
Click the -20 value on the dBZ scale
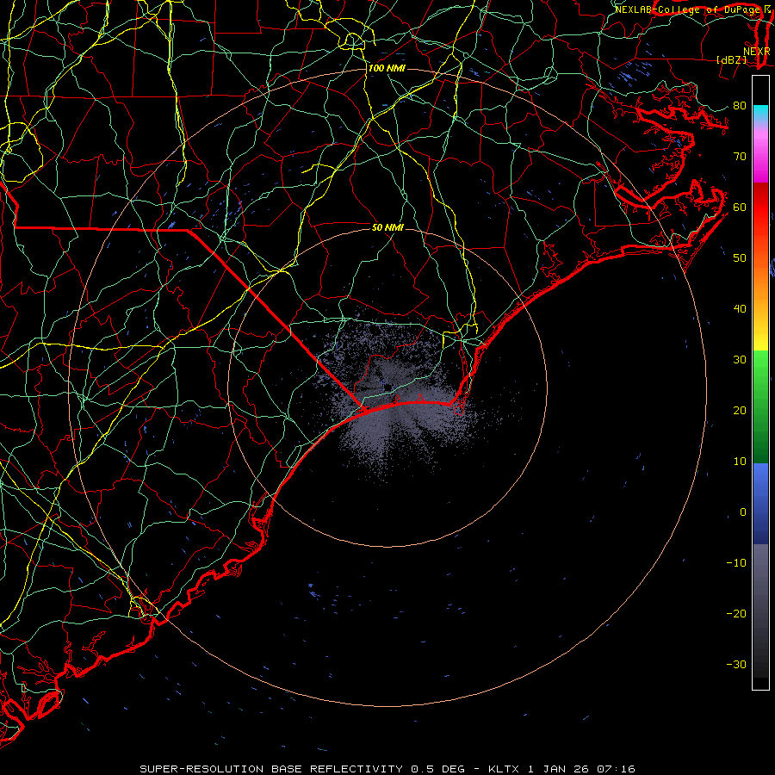click(736, 614)
